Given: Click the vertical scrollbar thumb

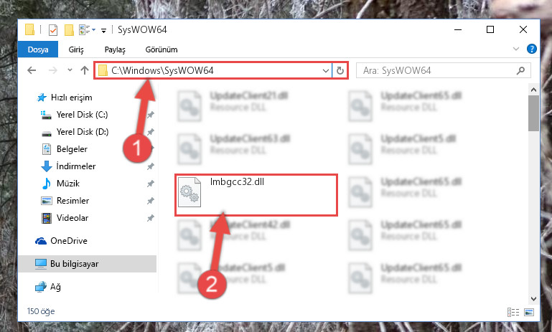Looking at the screenshot, I should pos(533,113).
